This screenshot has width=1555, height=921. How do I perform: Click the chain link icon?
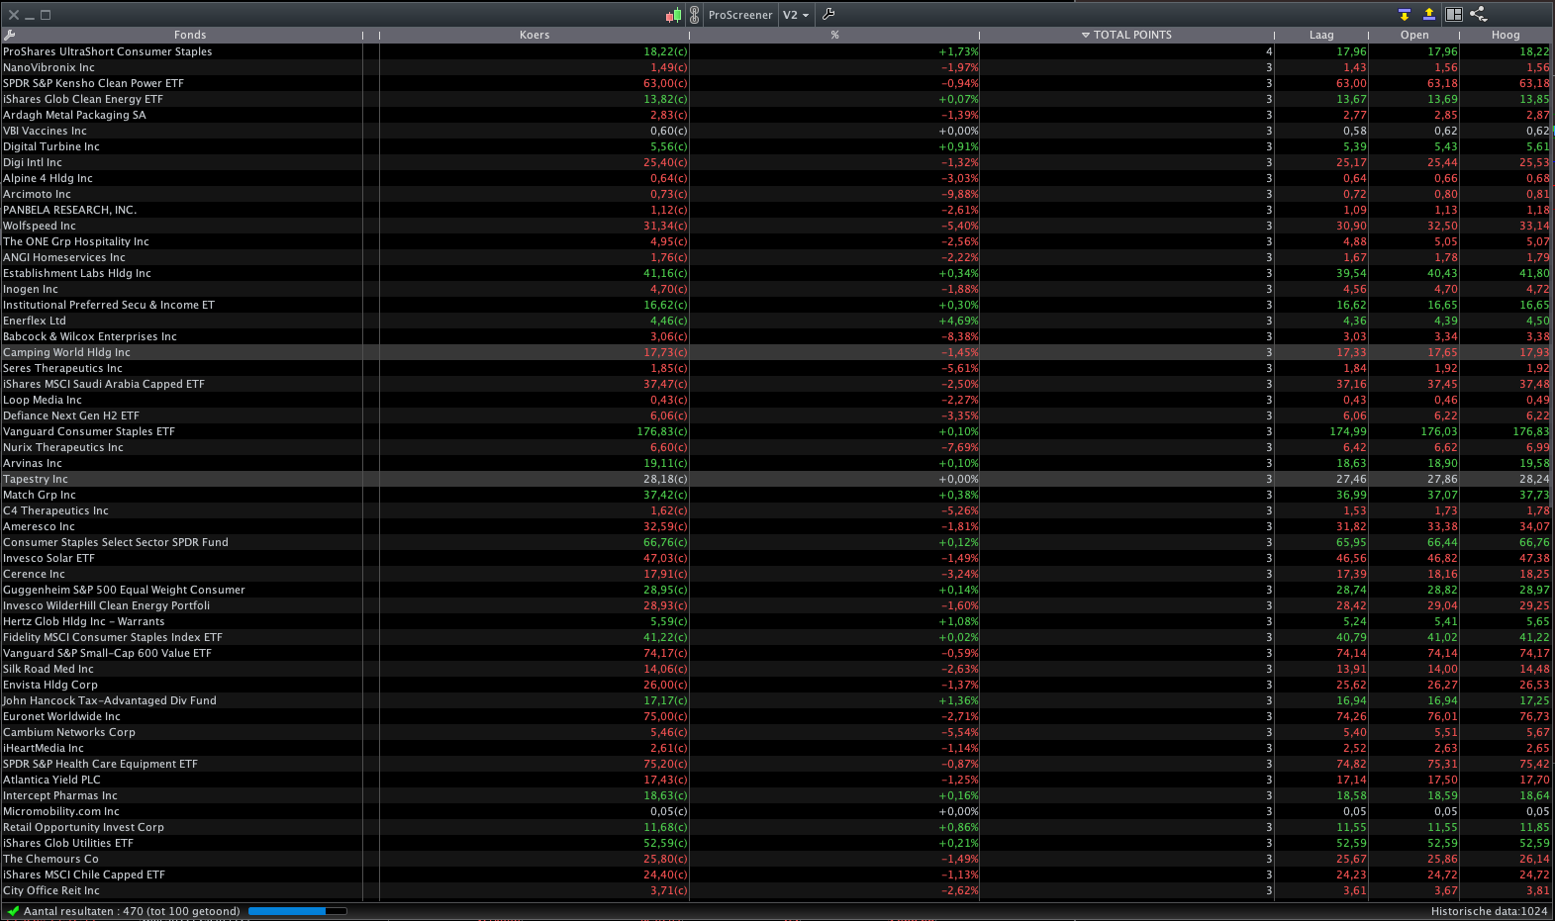[x=694, y=15]
